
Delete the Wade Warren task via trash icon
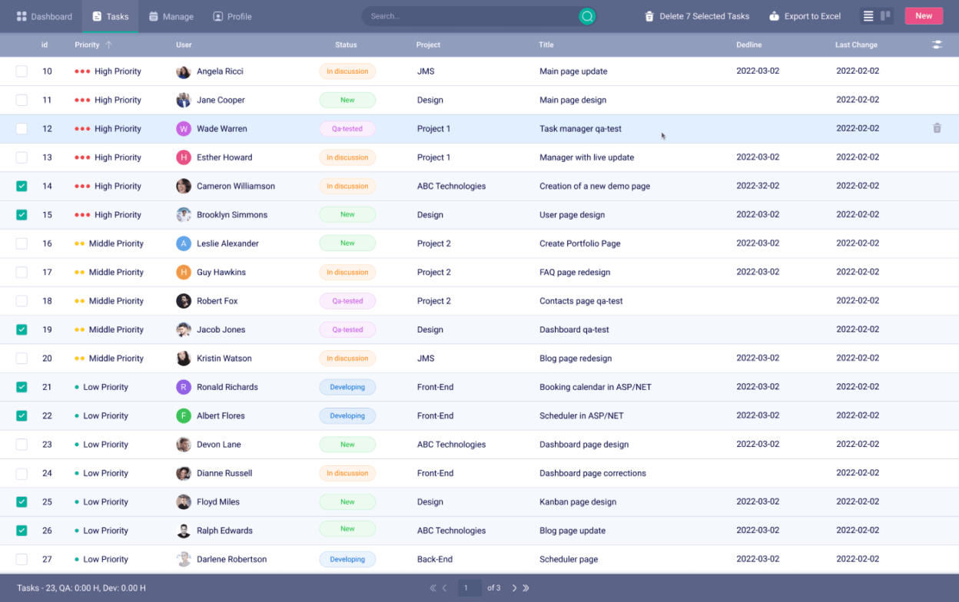point(937,128)
